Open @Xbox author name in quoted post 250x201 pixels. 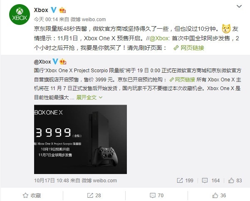point(42,62)
